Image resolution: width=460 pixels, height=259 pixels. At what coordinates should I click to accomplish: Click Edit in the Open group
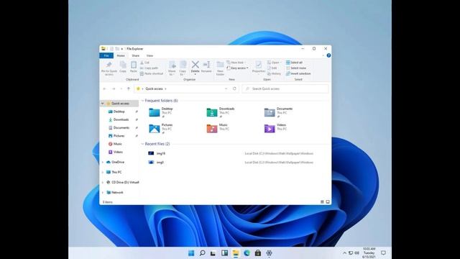(272, 68)
